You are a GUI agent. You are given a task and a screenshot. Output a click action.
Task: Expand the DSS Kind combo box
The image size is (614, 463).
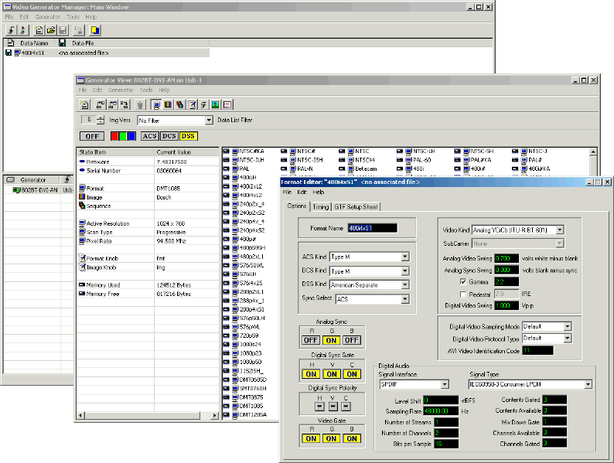404,284
